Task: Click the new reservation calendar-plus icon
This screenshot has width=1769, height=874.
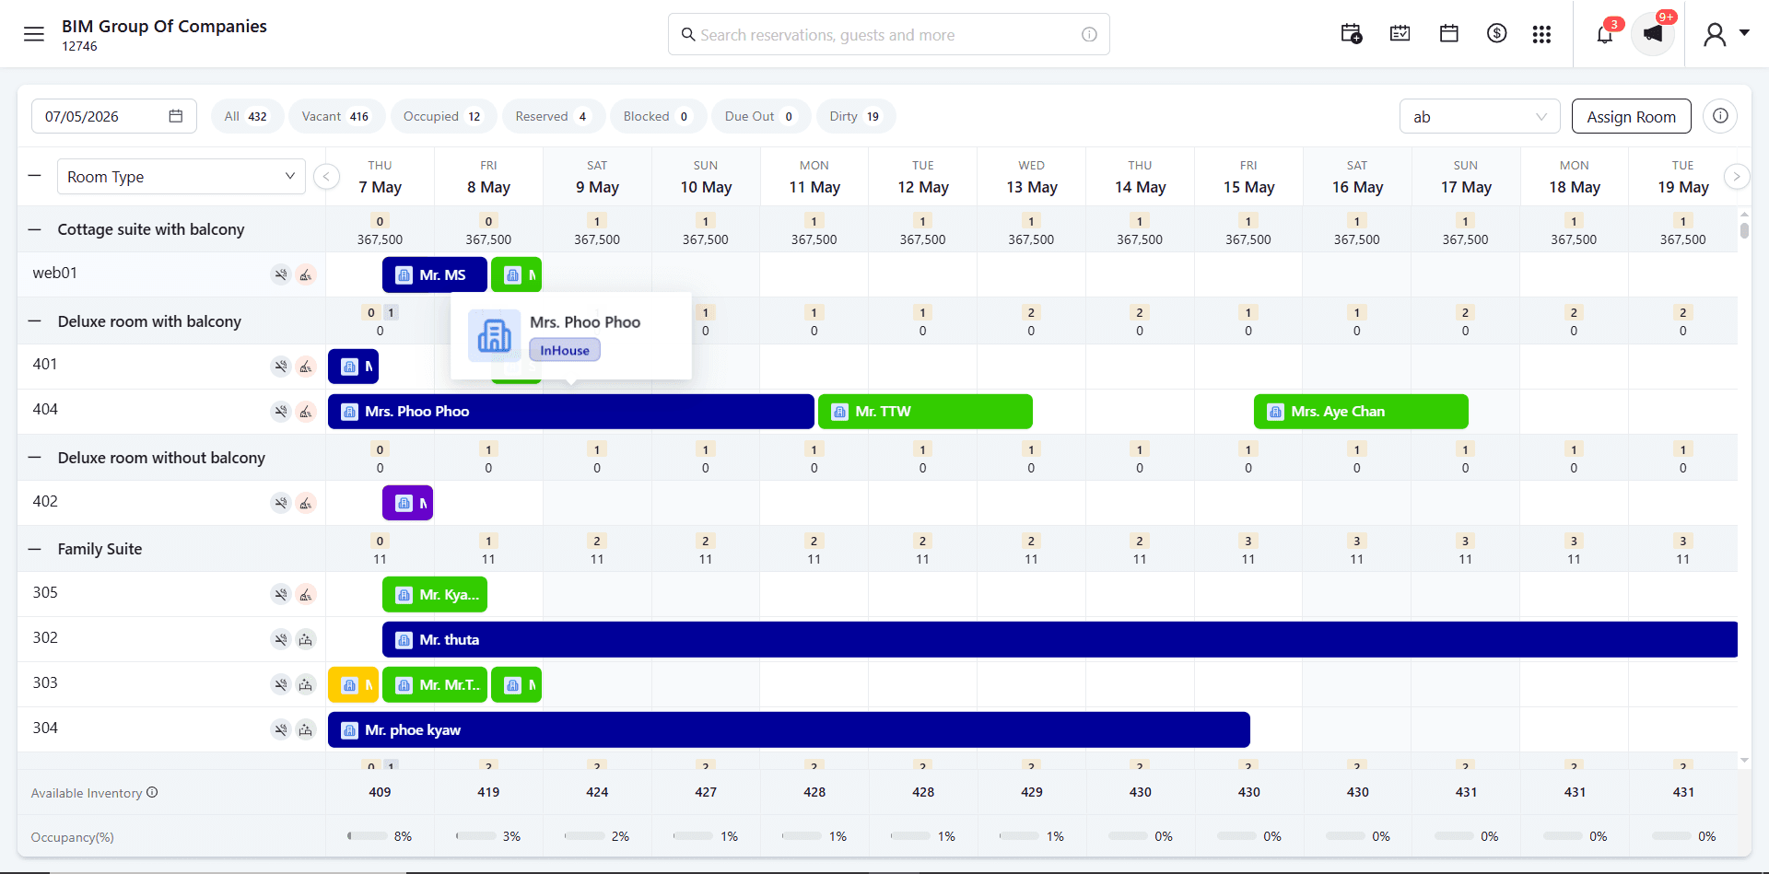Action: click(x=1352, y=34)
